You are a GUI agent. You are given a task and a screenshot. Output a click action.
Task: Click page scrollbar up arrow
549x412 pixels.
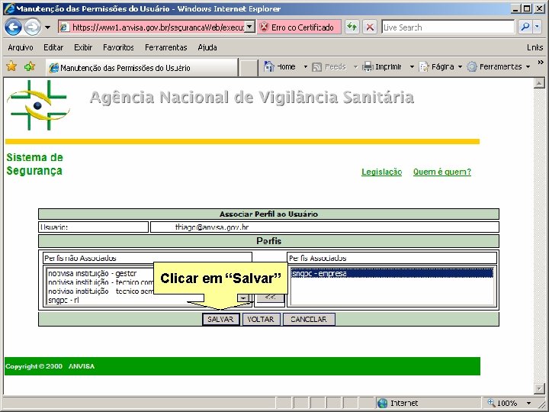click(x=539, y=83)
